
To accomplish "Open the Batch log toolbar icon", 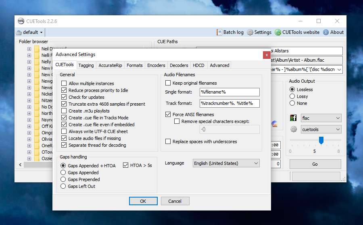I will (219, 32).
